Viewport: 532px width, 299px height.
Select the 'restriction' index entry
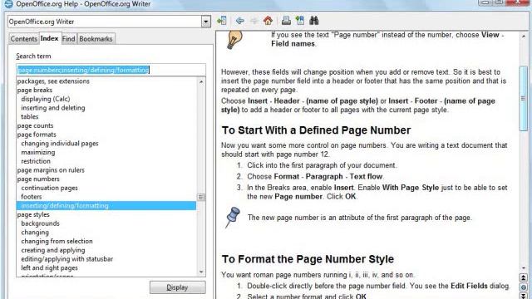click(x=36, y=161)
